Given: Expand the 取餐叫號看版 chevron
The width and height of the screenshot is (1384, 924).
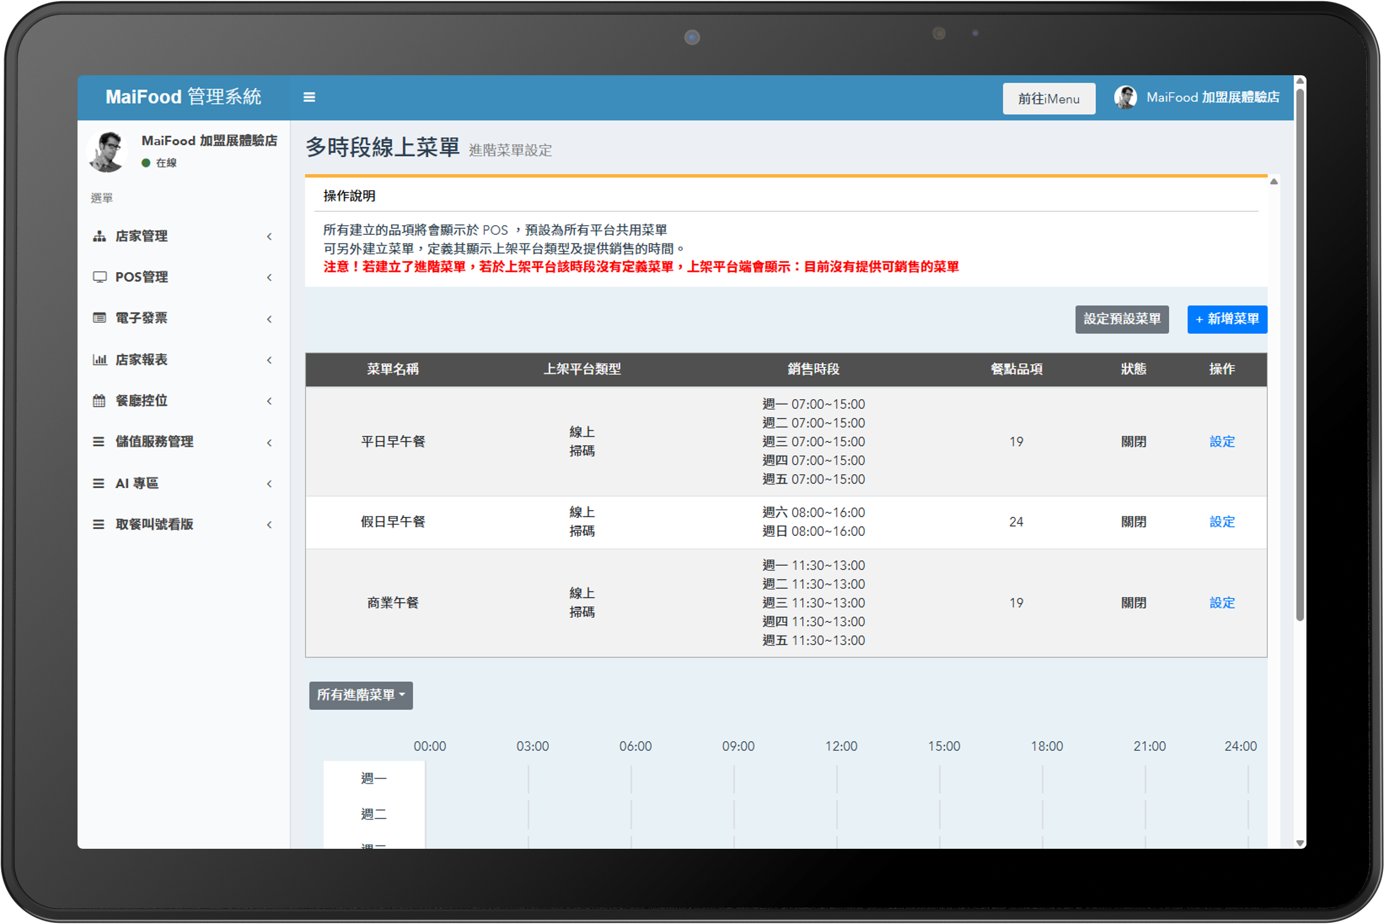Looking at the screenshot, I should [x=269, y=524].
